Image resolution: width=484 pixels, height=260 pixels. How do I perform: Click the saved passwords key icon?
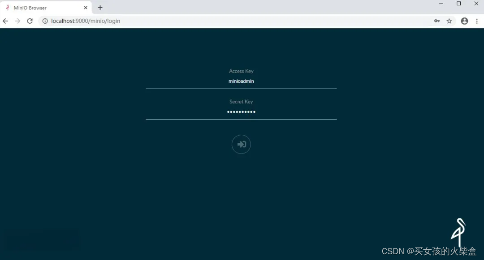pyautogui.click(x=437, y=21)
